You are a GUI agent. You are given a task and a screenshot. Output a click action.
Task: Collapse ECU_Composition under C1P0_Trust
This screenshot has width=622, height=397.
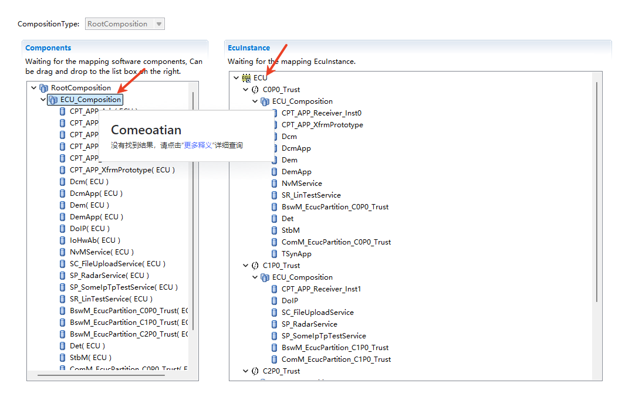[x=255, y=277]
